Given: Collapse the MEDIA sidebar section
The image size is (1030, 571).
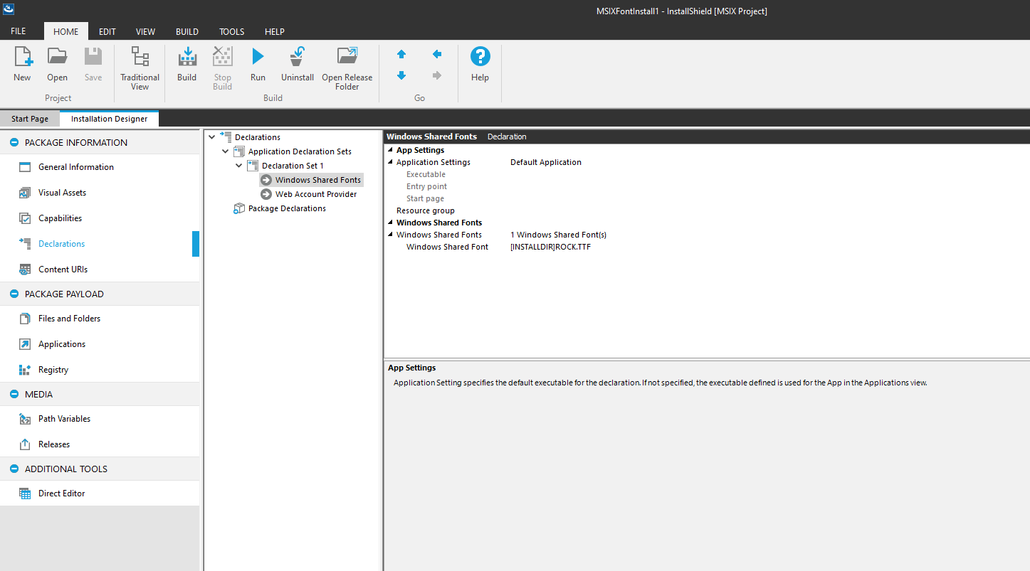Looking at the screenshot, I should pos(14,395).
